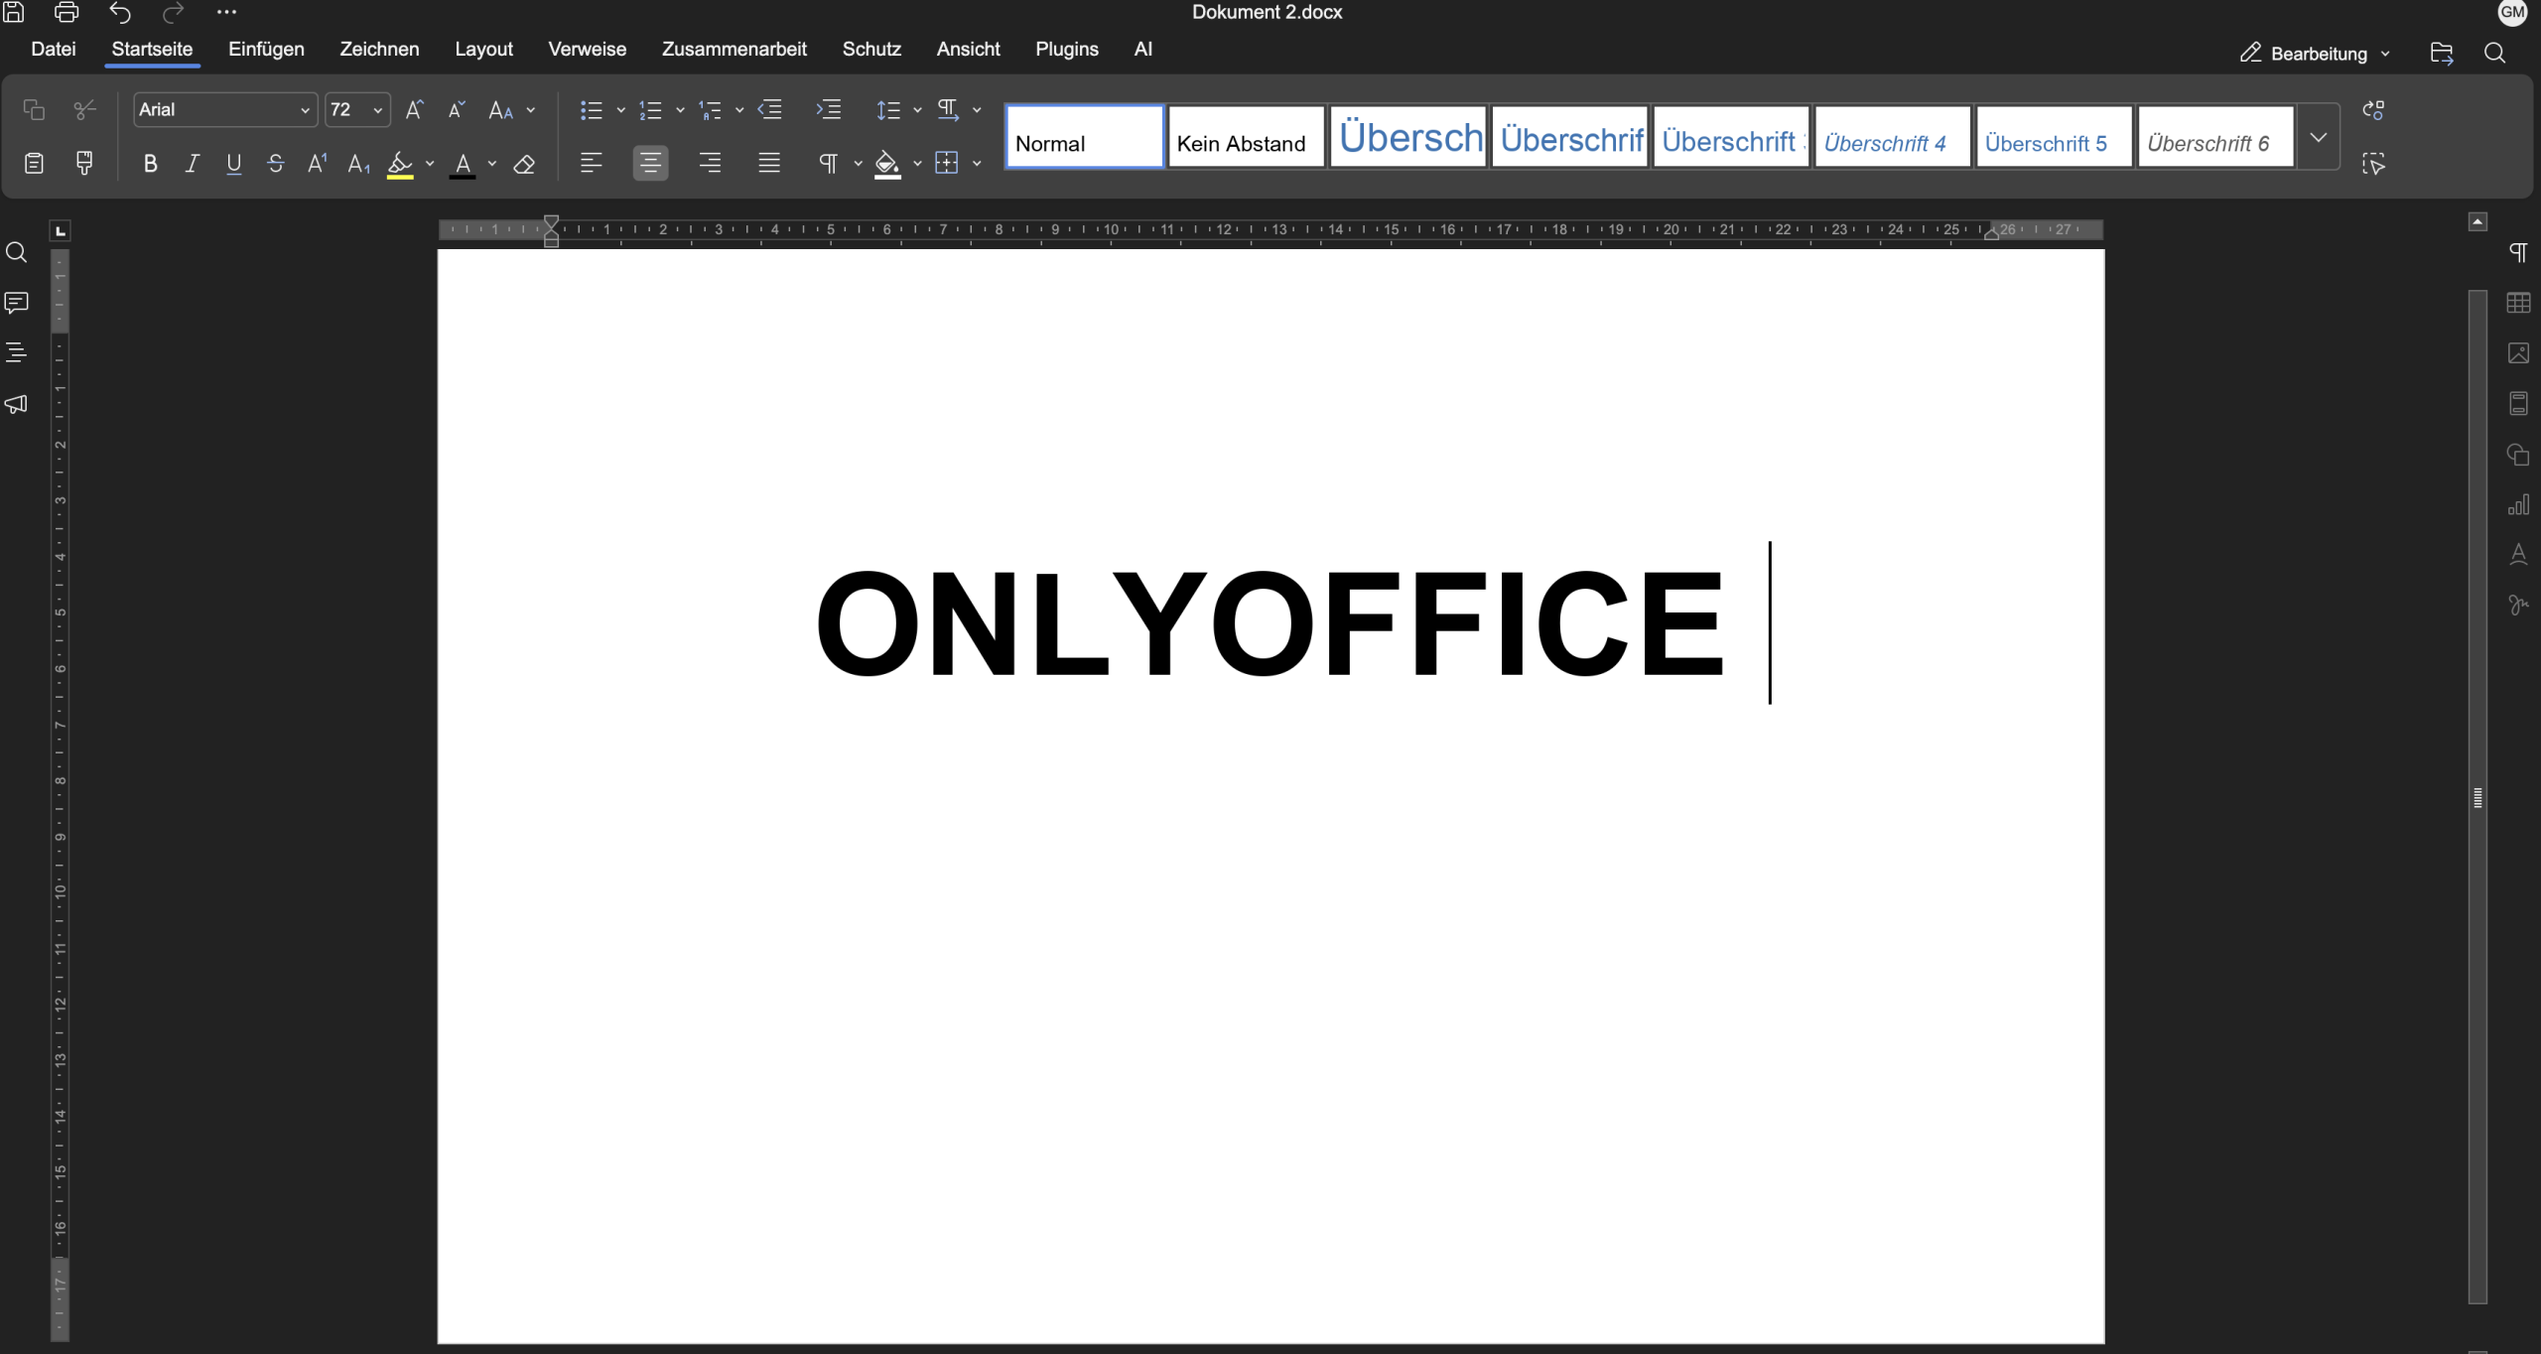
Task: Align text left
Action: [592, 163]
